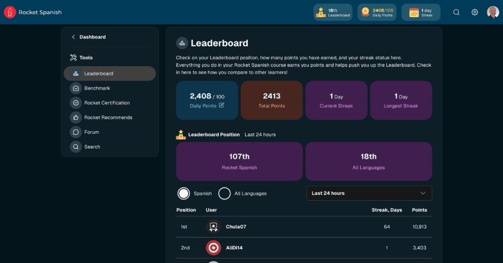Viewport: 503px width, 263px height.
Task: Click the Search sidebar magnifier icon
Action: [x=76, y=147]
